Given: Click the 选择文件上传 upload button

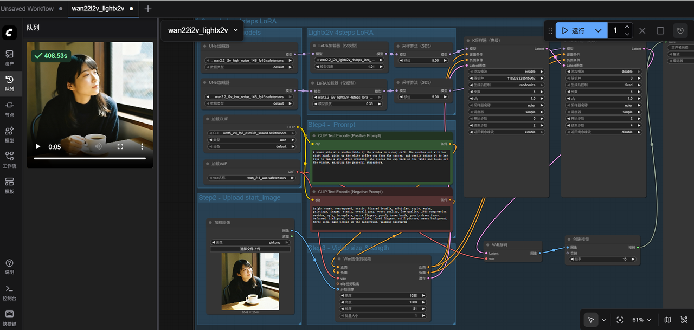Looking at the screenshot, I should (250, 249).
